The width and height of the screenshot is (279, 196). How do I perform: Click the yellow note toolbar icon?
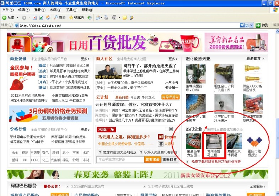125,17
